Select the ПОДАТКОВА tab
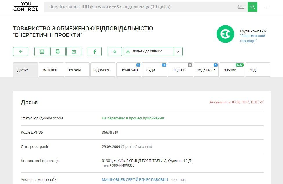The width and height of the screenshot is (283, 184). [206, 70]
